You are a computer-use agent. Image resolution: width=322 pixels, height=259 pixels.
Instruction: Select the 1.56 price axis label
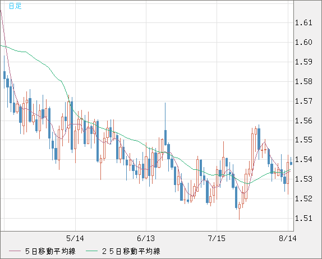pos(303,121)
